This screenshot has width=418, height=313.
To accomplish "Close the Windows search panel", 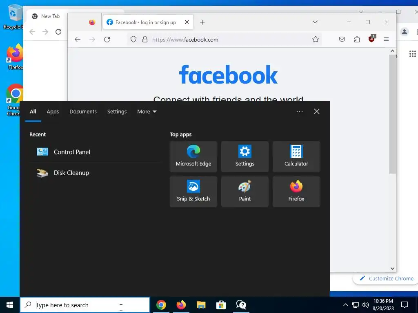I will point(317,112).
